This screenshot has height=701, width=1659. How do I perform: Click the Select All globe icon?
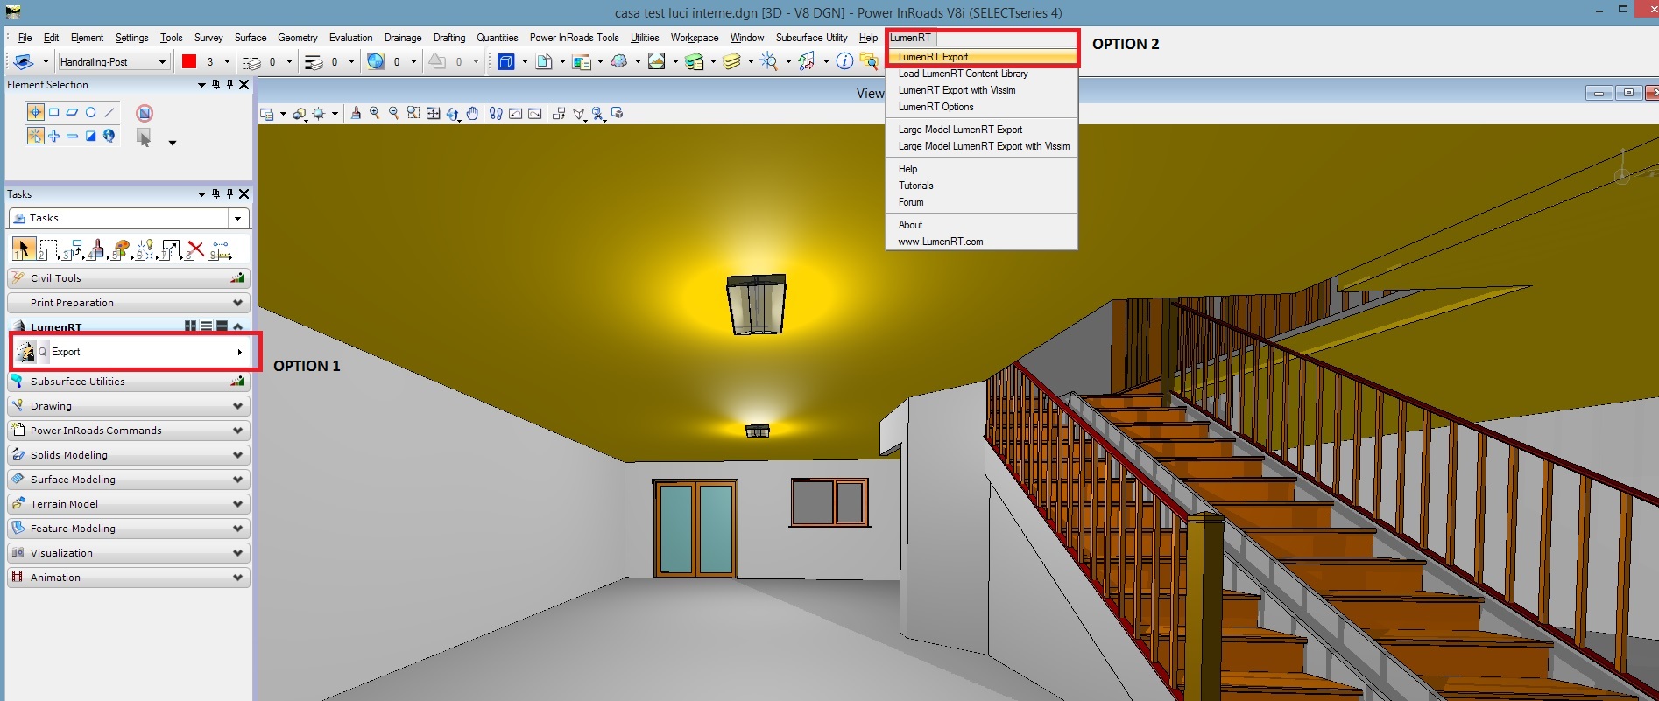[x=109, y=136]
